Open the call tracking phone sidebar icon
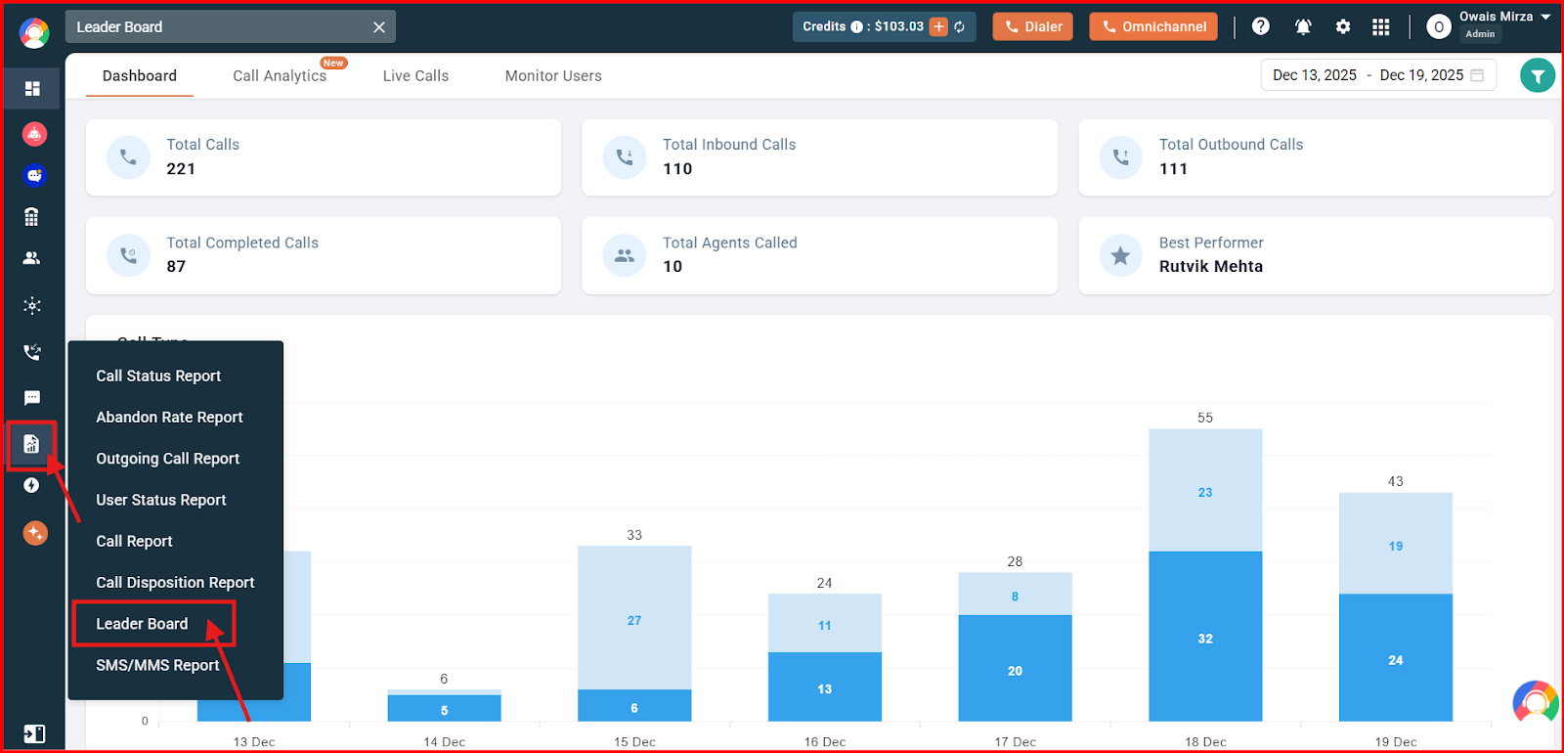 coord(32,352)
